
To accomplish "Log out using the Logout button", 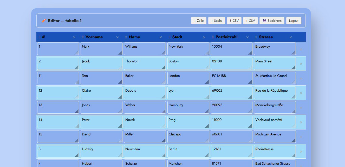I will 294,21.
